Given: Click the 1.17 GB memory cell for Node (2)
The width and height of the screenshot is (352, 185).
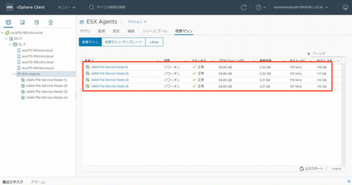Looking at the screenshot, I should pos(321,74).
